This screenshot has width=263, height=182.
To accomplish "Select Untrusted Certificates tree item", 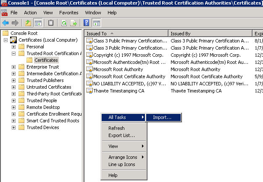I will tap(49, 87).
